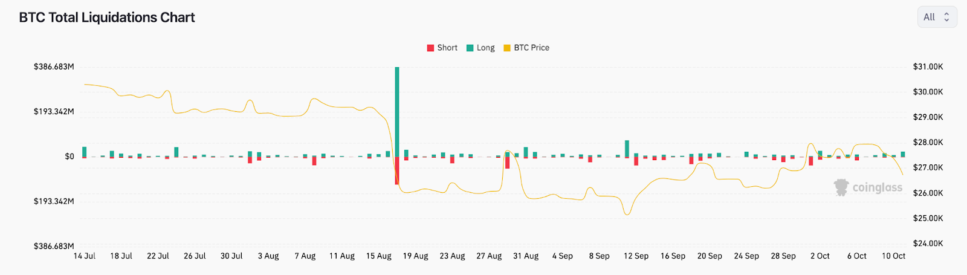Toggle the Short series in legend

[x=447, y=48]
